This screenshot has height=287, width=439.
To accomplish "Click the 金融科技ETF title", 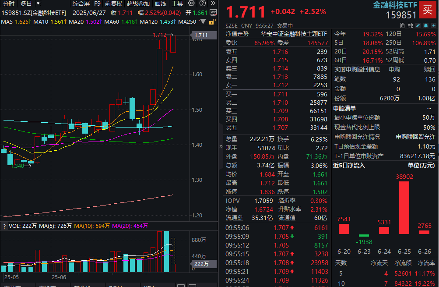I will tap(395, 5).
